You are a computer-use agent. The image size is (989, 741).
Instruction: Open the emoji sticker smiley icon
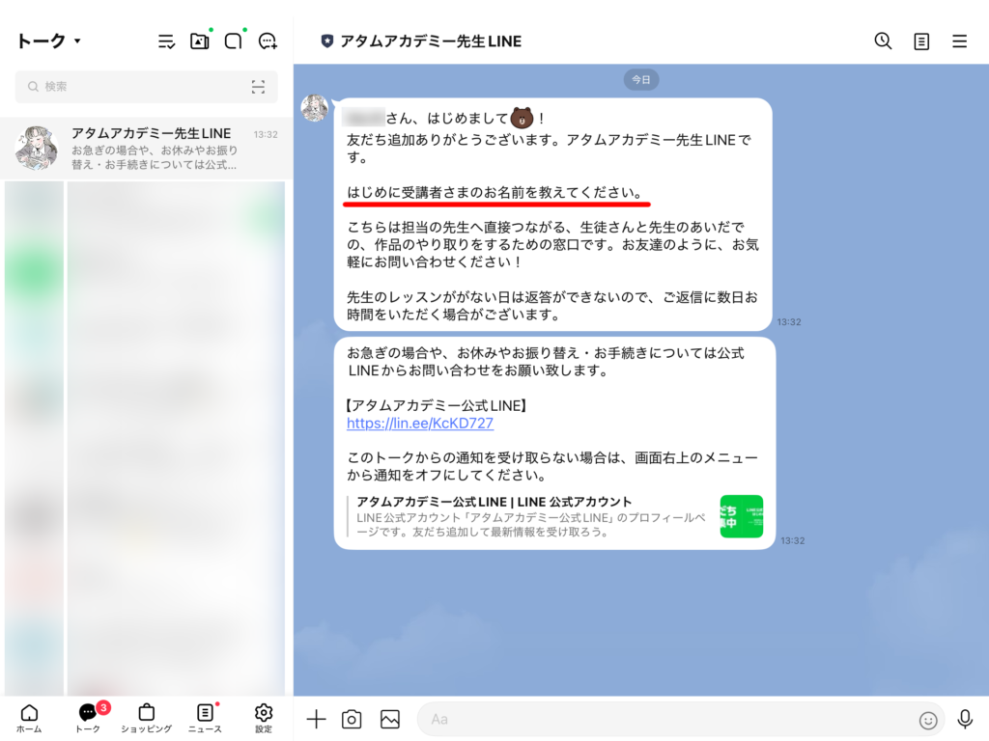(928, 720)
